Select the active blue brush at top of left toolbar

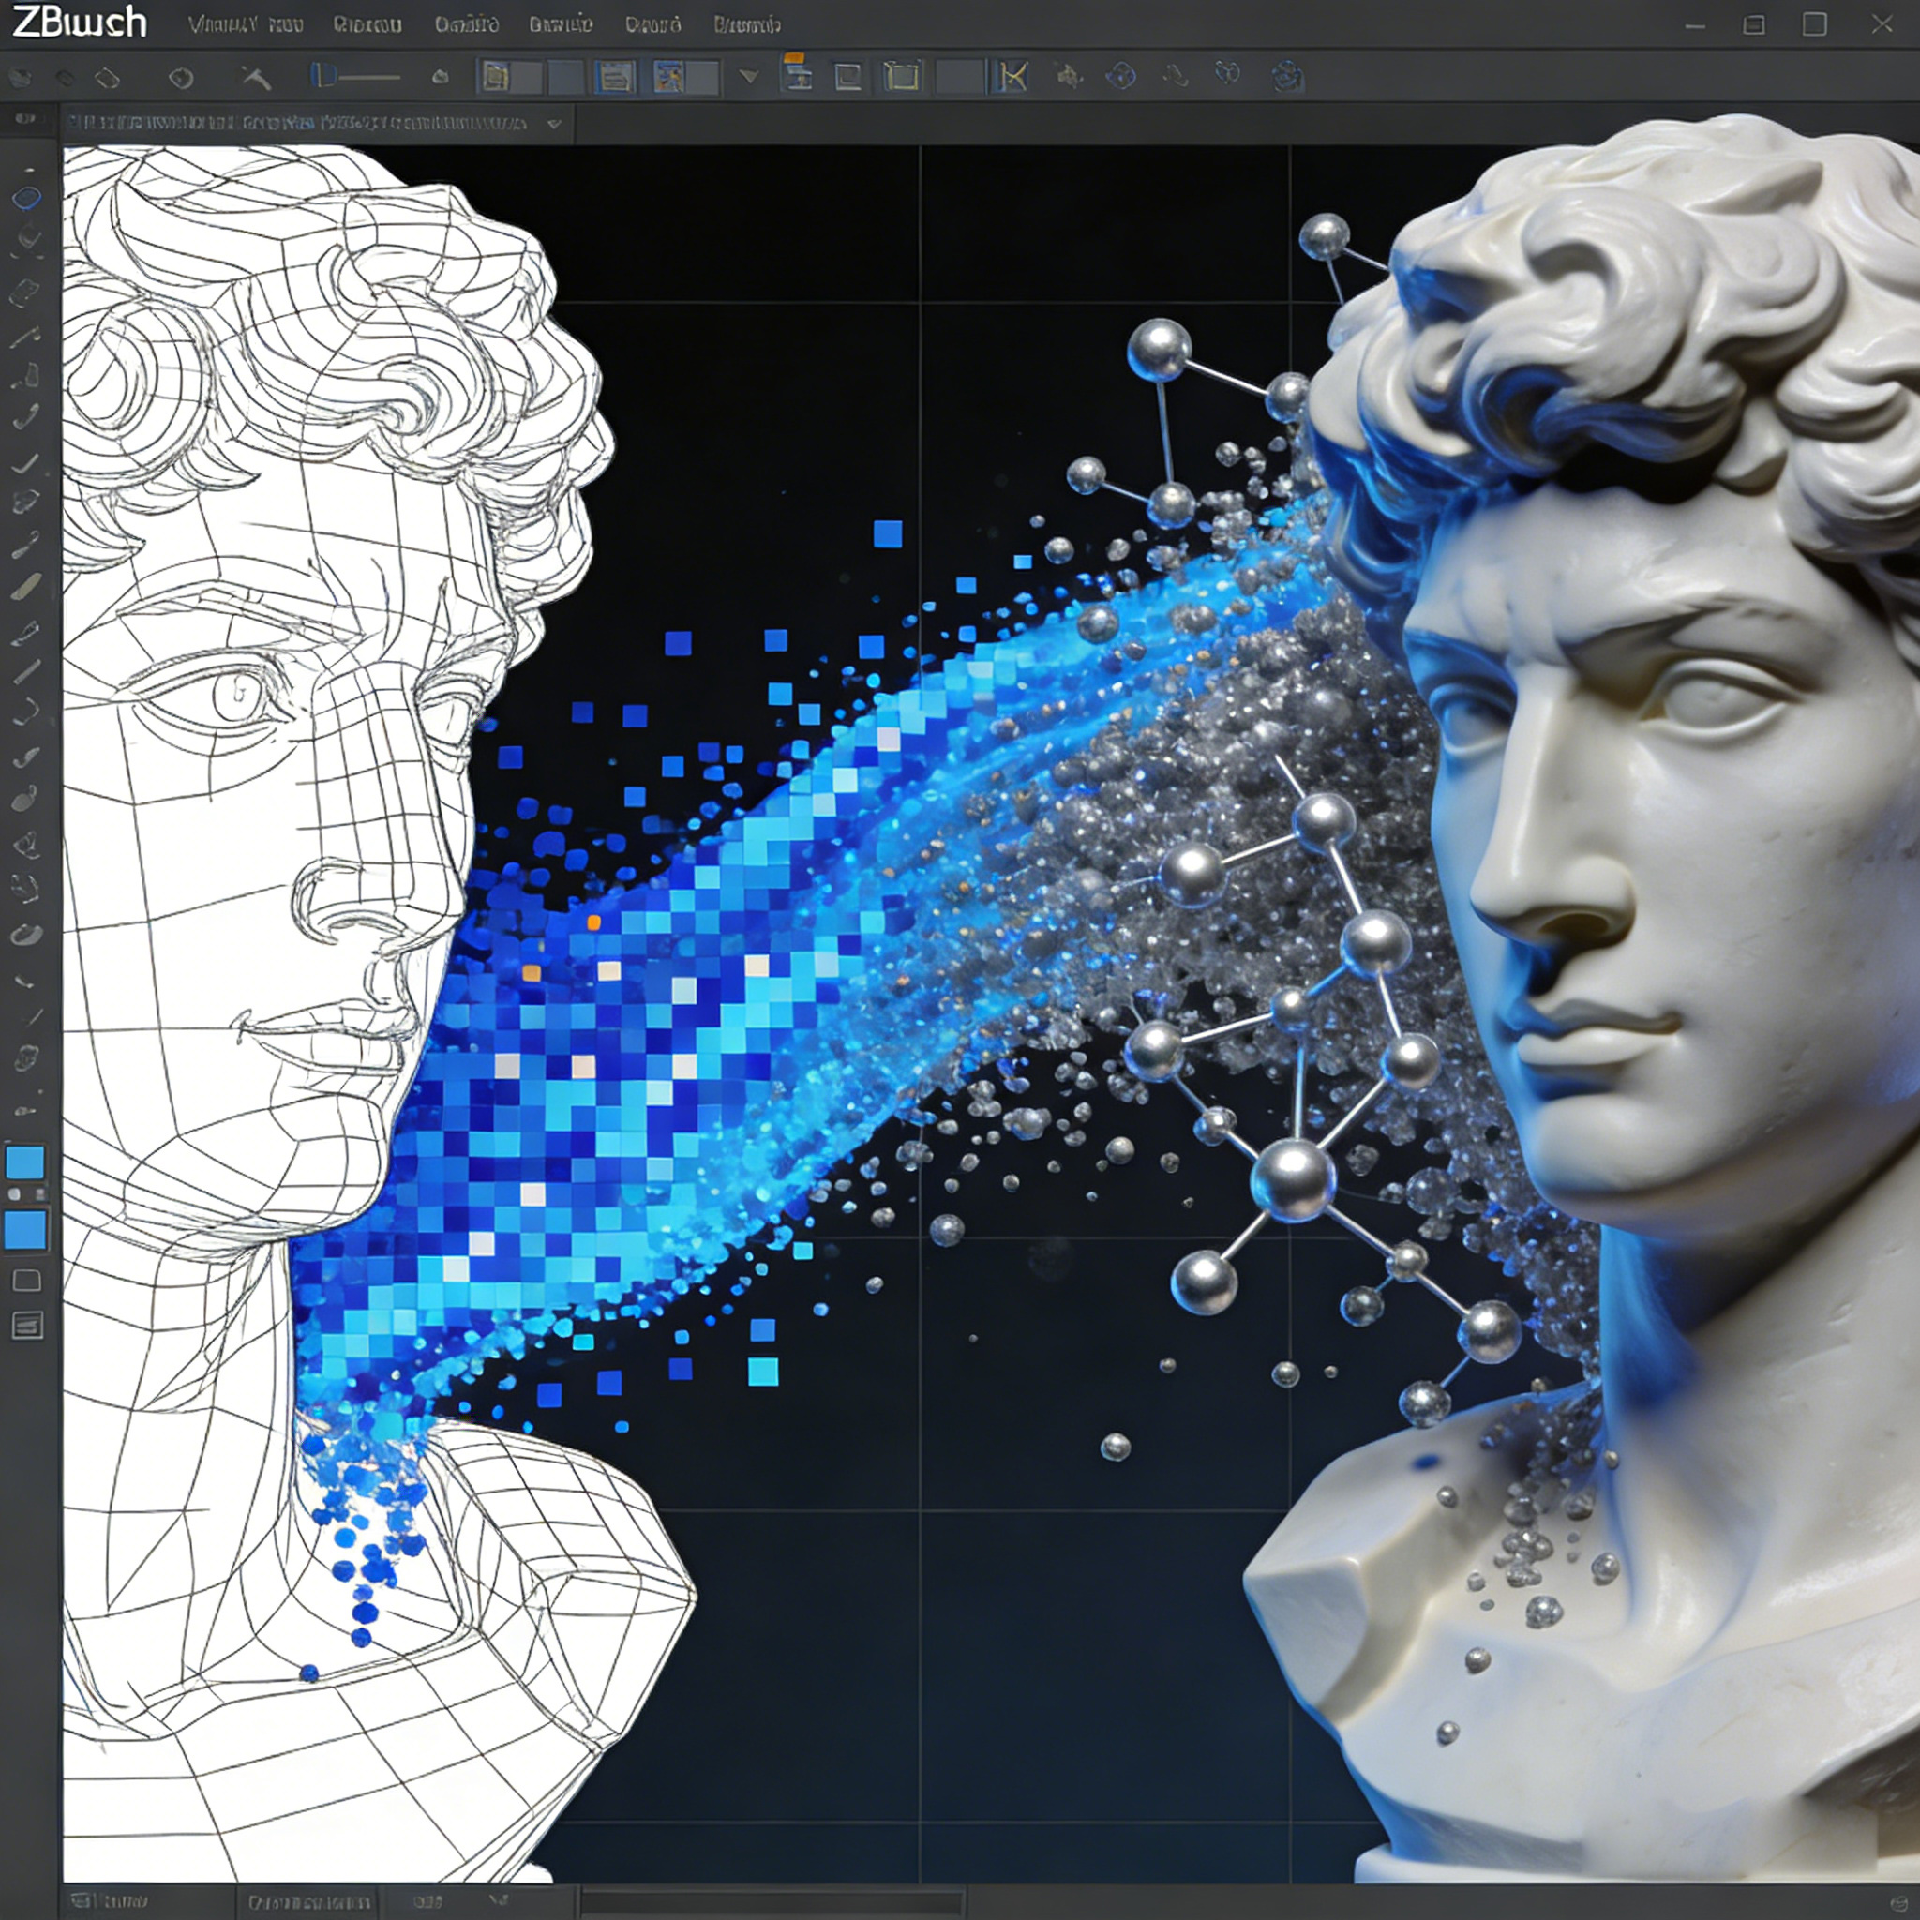click(x=26, y=197)
